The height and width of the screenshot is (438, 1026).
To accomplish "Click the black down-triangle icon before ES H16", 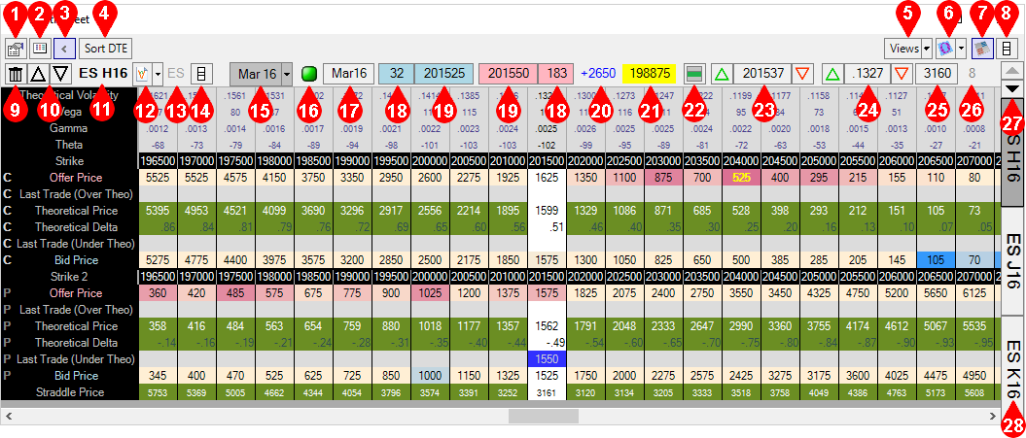I will pos(60,74).
